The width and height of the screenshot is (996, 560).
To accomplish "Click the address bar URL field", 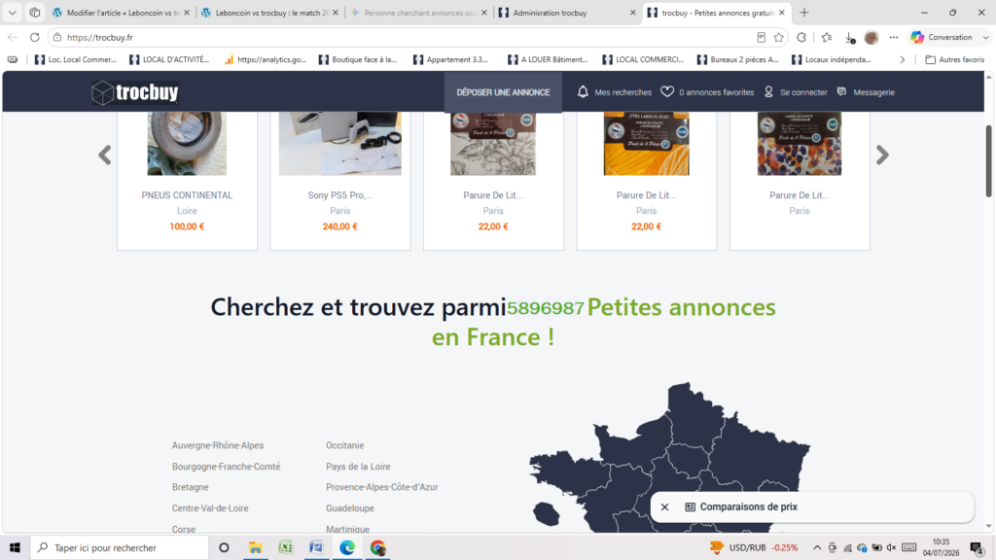I will click(x=407, y=38).
